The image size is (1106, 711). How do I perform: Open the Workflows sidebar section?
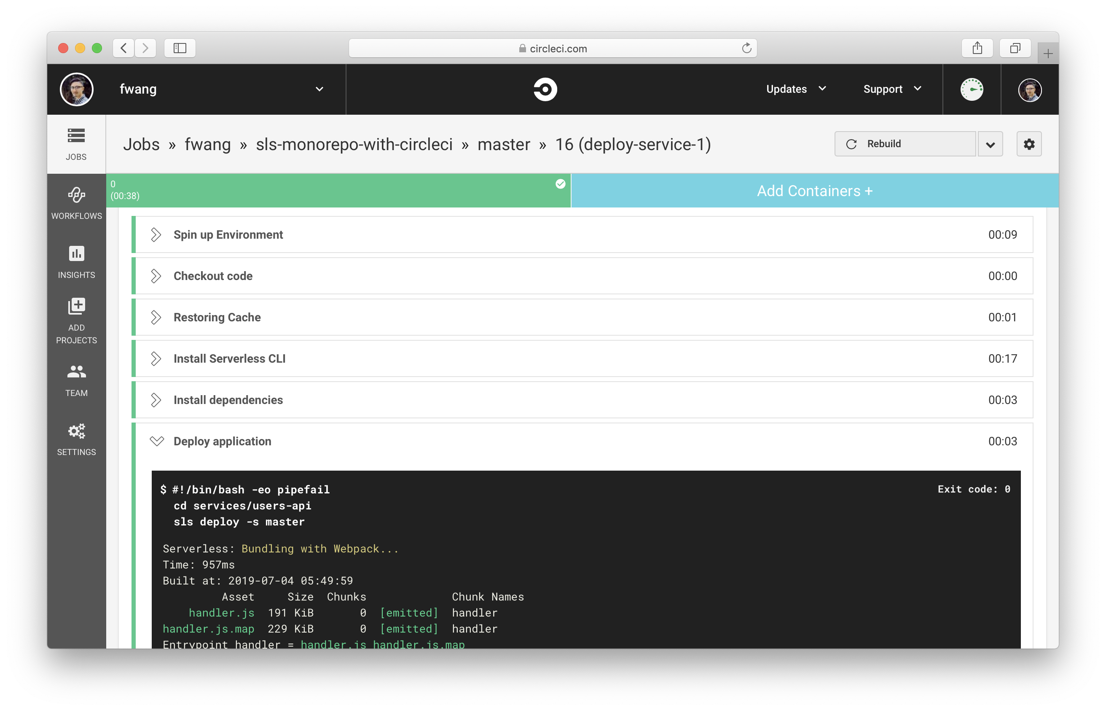76,203
